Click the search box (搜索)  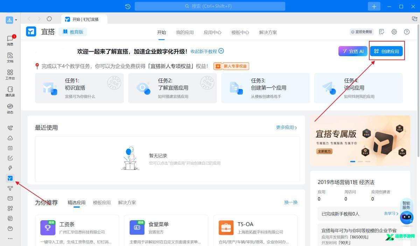[x=210, y=6]
